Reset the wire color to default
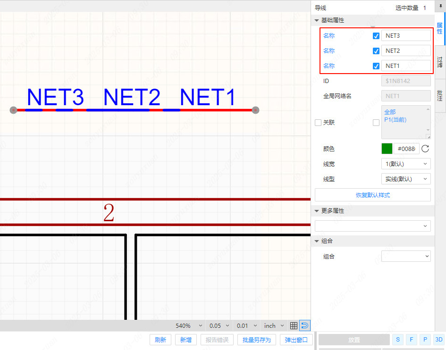Viewport: 446px width, 350px height. tap(425, 149)
